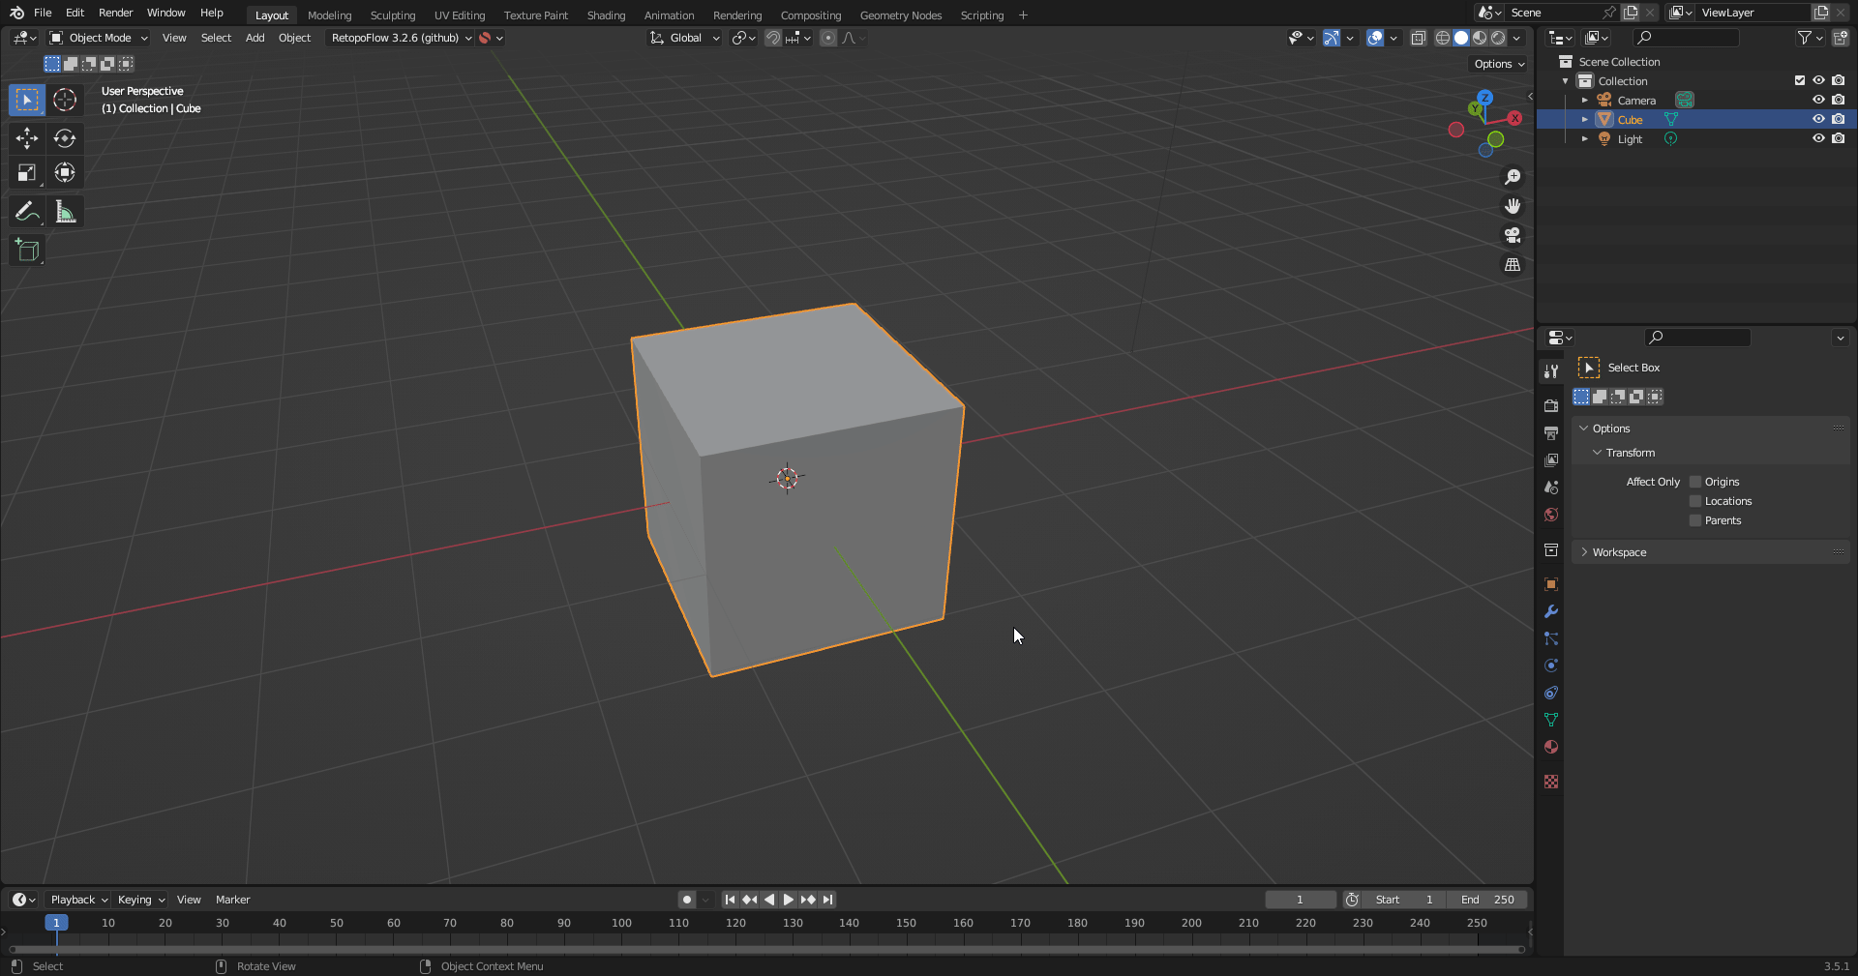Open the Render menu
Image resolution: width=1858 pixels, height=976 pixels.
115,13
